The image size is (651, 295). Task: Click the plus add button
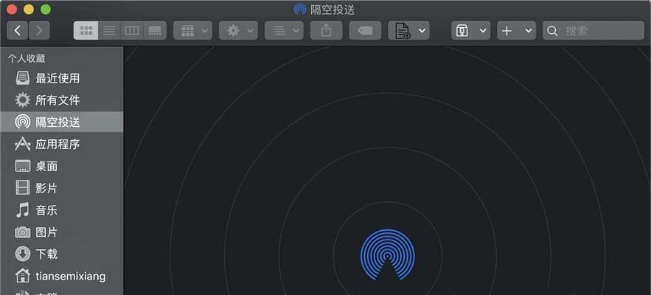506,31
